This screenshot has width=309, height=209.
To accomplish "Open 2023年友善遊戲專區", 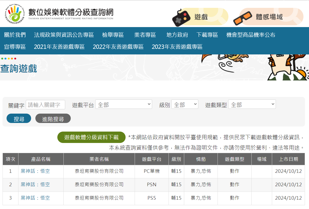I will 177,47.
